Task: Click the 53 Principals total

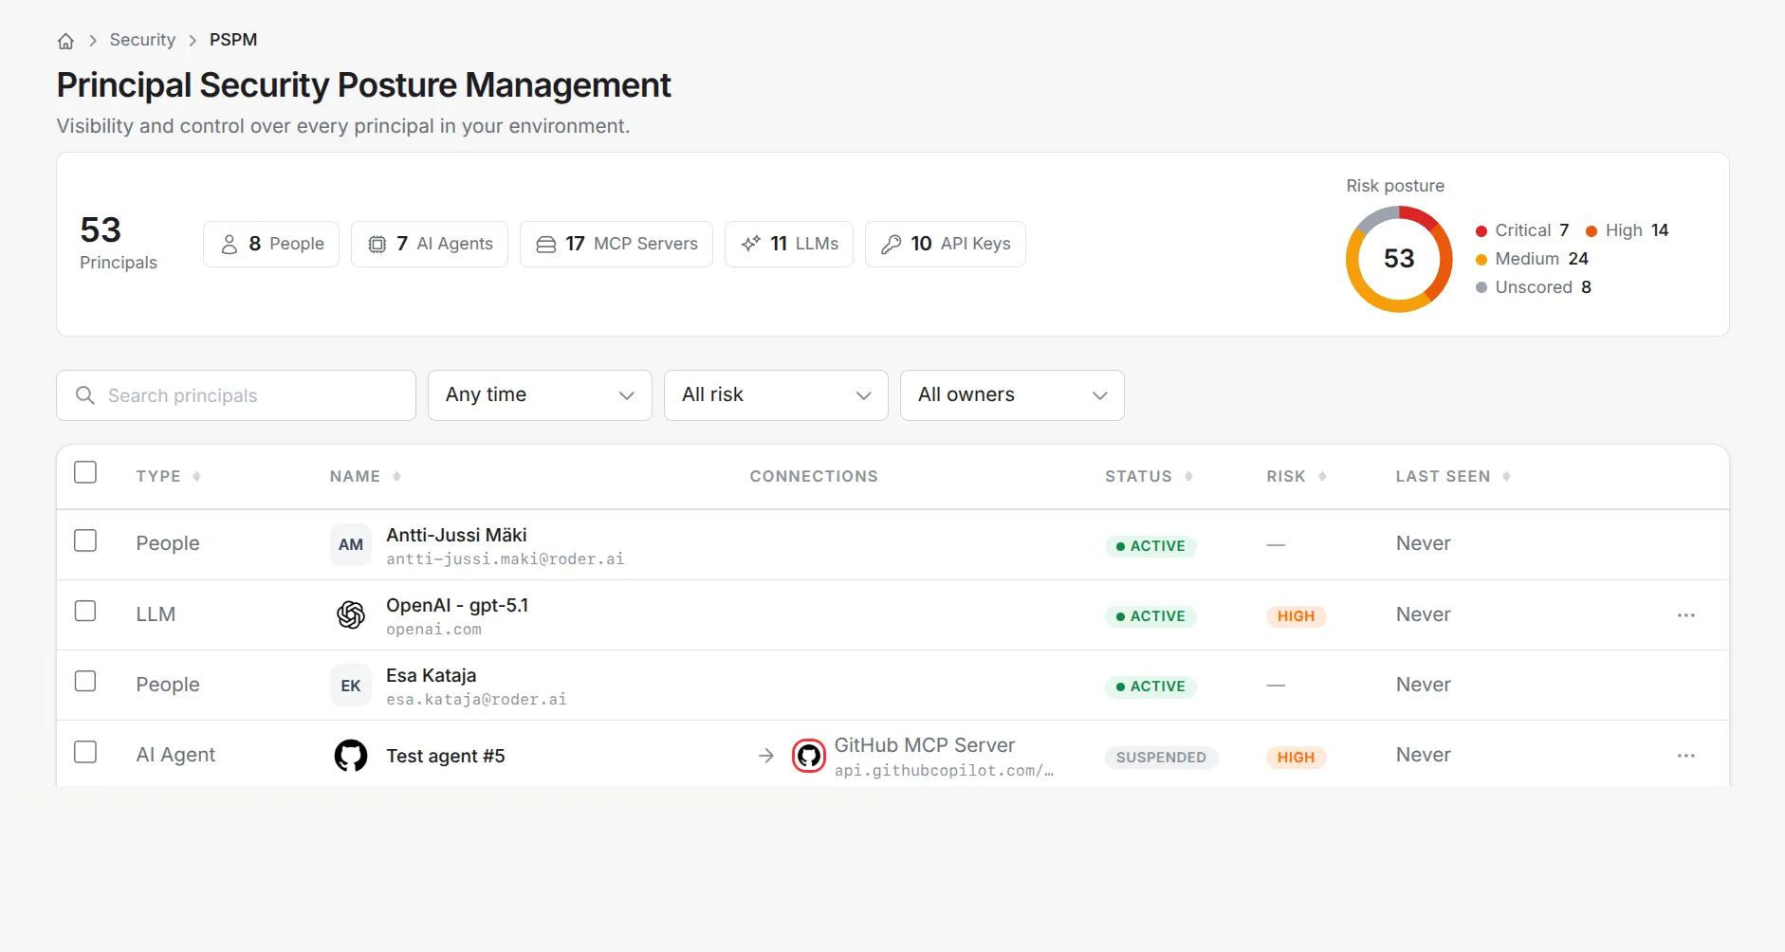Action: point(119,243)
